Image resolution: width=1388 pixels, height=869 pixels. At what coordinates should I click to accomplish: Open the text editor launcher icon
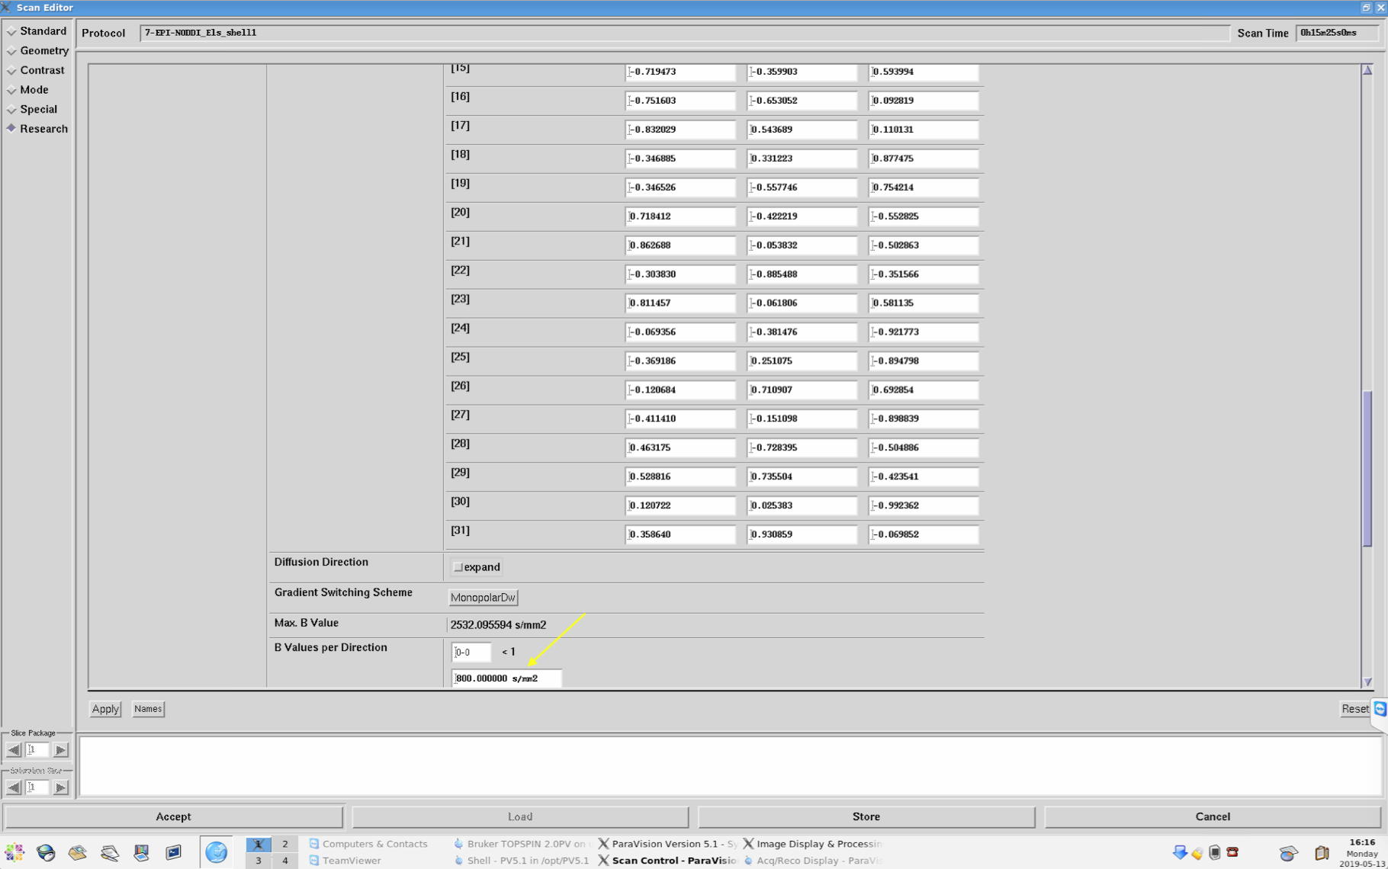(x=110, y=852)
